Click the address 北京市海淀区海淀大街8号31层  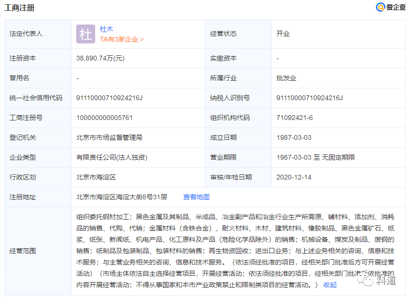tap(122, 197)
